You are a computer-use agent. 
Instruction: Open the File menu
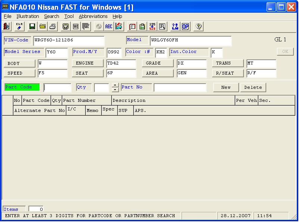[x=7, y=16]
